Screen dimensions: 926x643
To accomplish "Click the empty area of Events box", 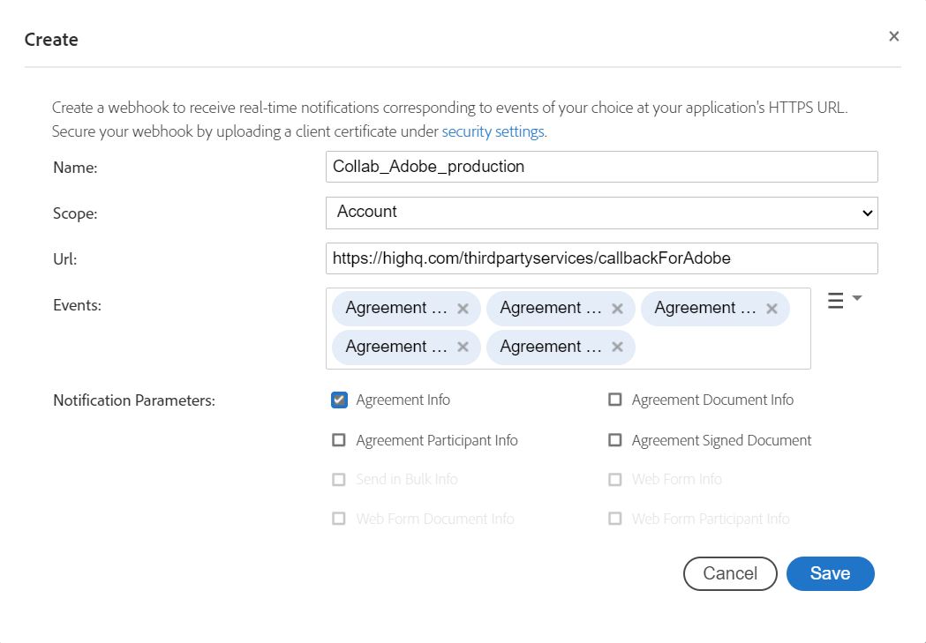I will [719, 348].
